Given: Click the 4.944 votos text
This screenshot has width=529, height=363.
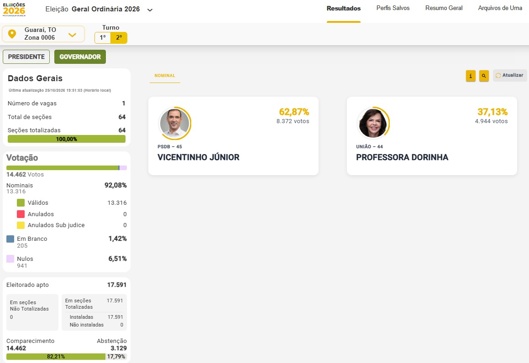Looking at the screenshot, I should point(491,121).
